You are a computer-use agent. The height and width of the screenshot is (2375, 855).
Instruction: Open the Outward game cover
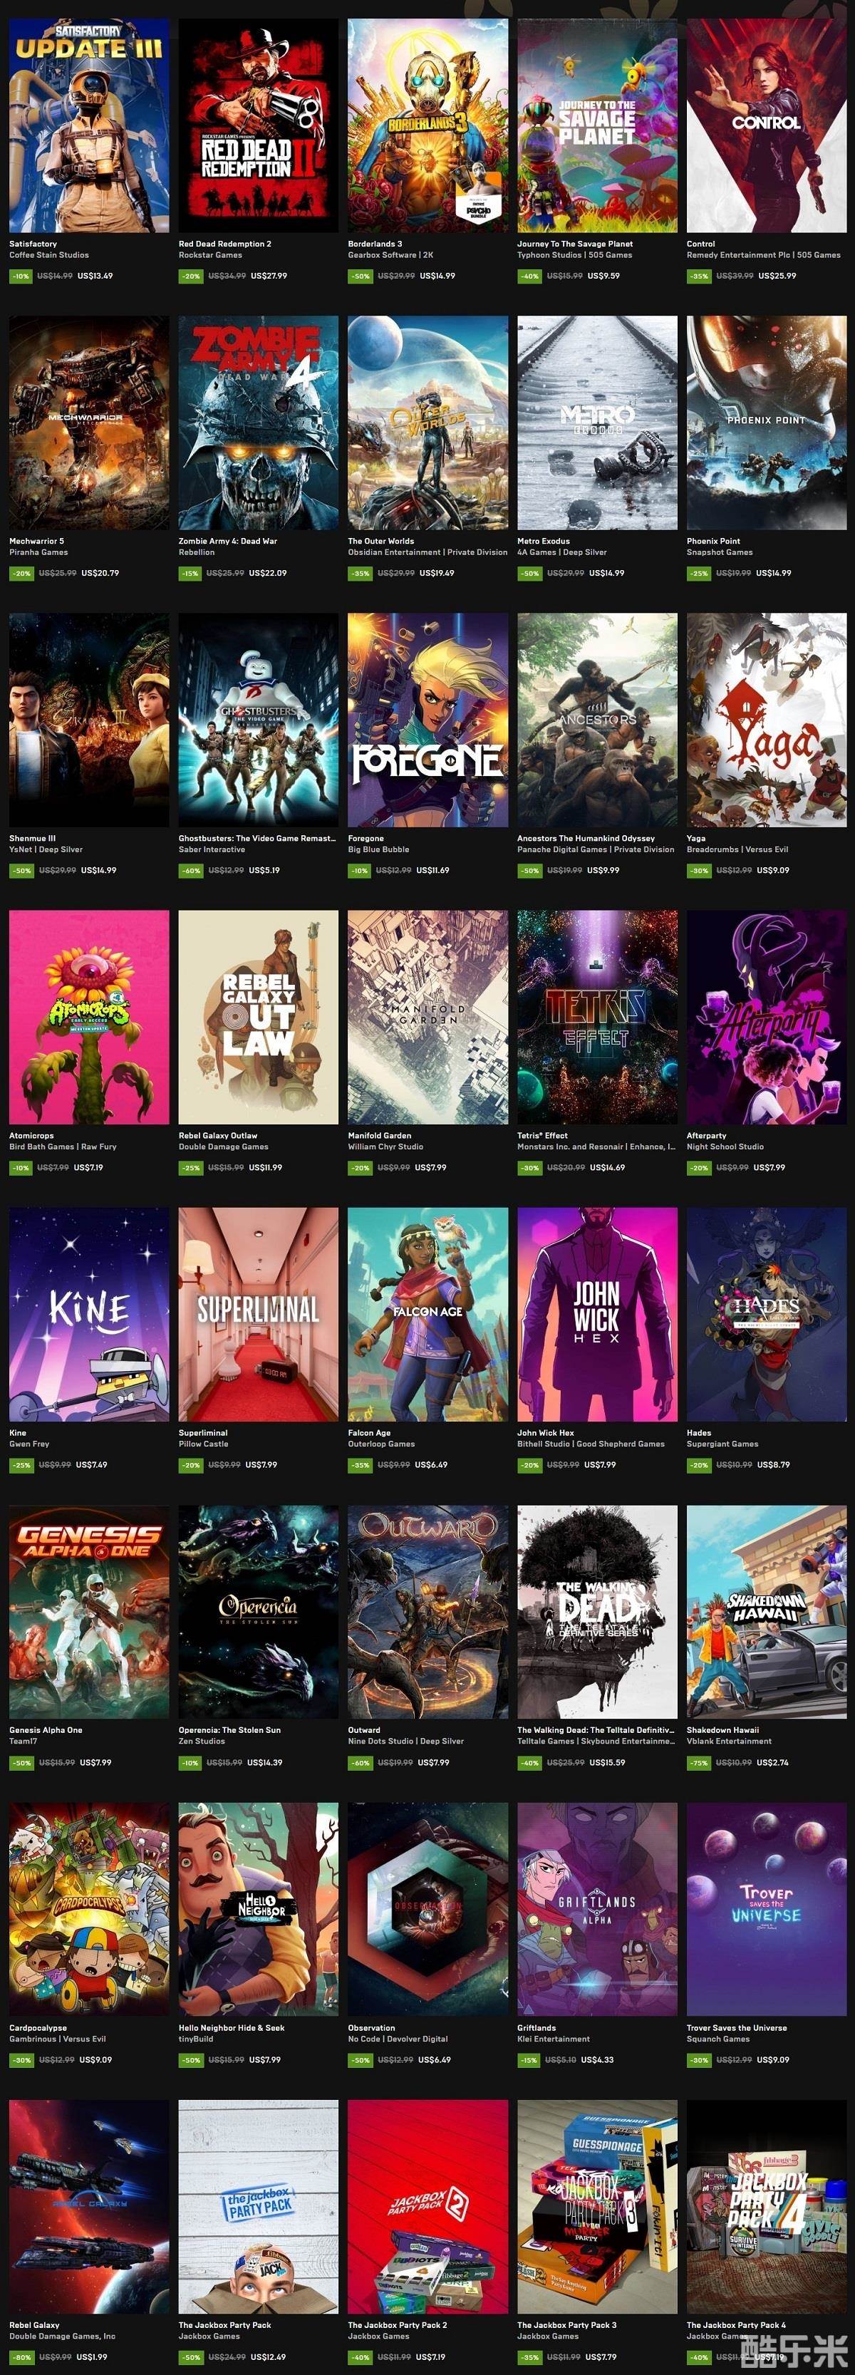428,1612
